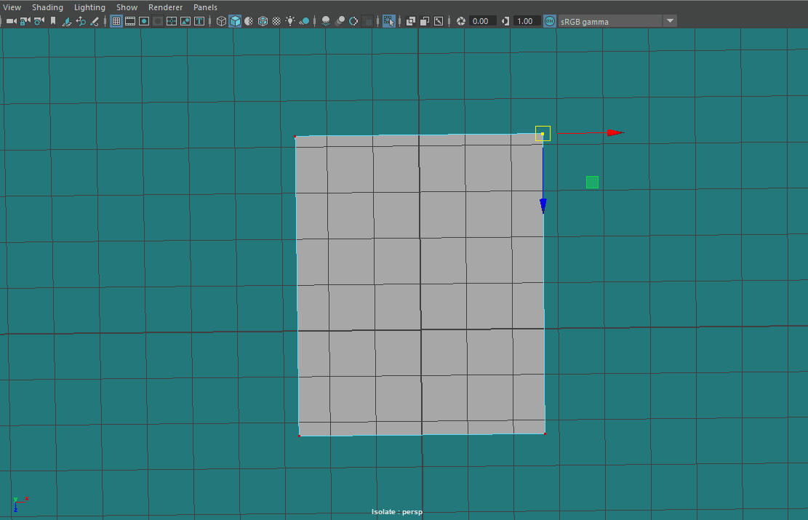Click the Exposure value field 0.00
This screenshot has width=808, height=520.
click(x=482, y=21)
